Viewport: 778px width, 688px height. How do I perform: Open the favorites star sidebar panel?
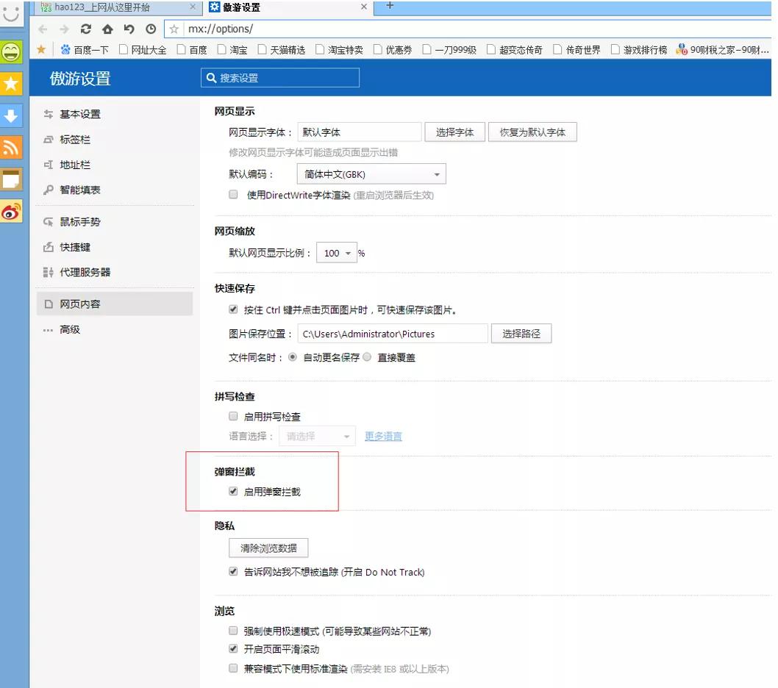pos(11,83)
